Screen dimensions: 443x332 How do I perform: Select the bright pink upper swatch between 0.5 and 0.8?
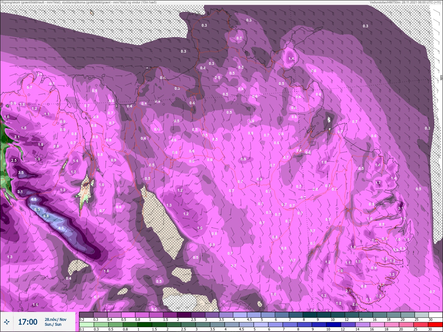[128, 315]
